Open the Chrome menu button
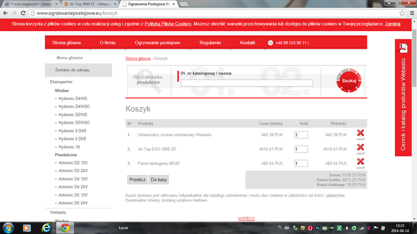Image resolution: width=417 pixels, height=234 pixels. [x=412, y=13]
